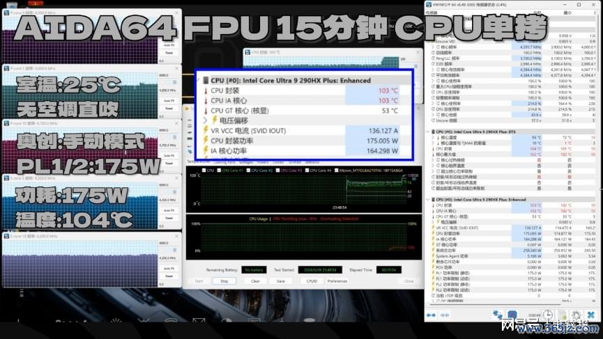
Task: Toggle the Micron SSD temperature checkbox
Action: [336, 170]
